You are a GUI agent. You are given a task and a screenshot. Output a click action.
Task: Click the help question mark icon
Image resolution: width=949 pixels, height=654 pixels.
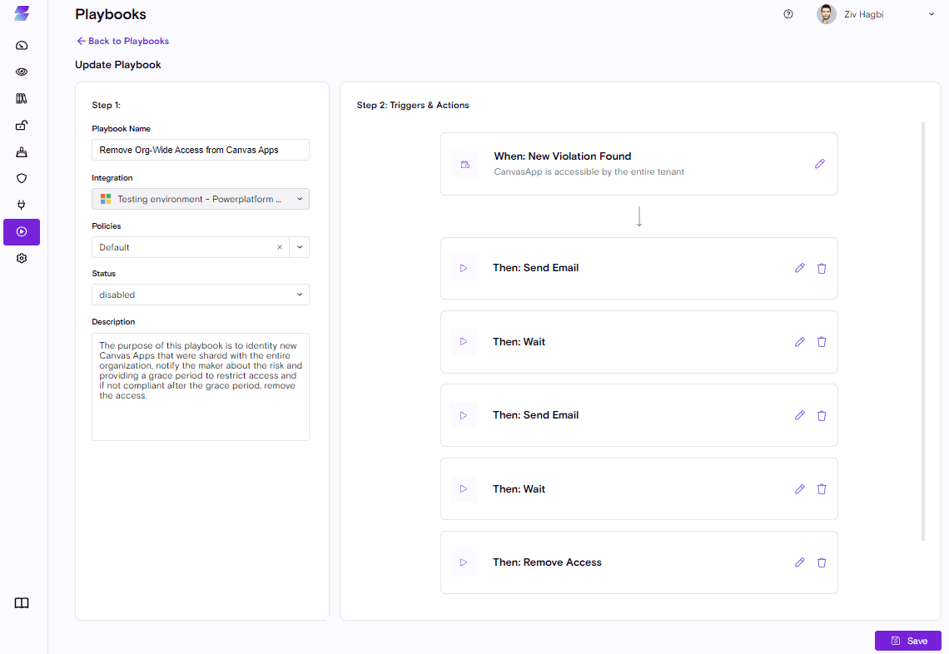(788, 14)
